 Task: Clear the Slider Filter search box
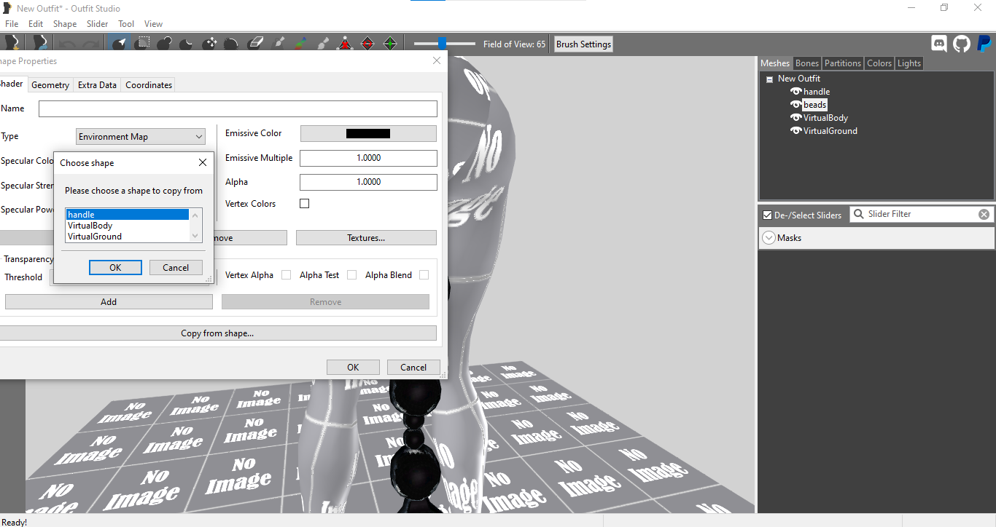click(984, 214)
